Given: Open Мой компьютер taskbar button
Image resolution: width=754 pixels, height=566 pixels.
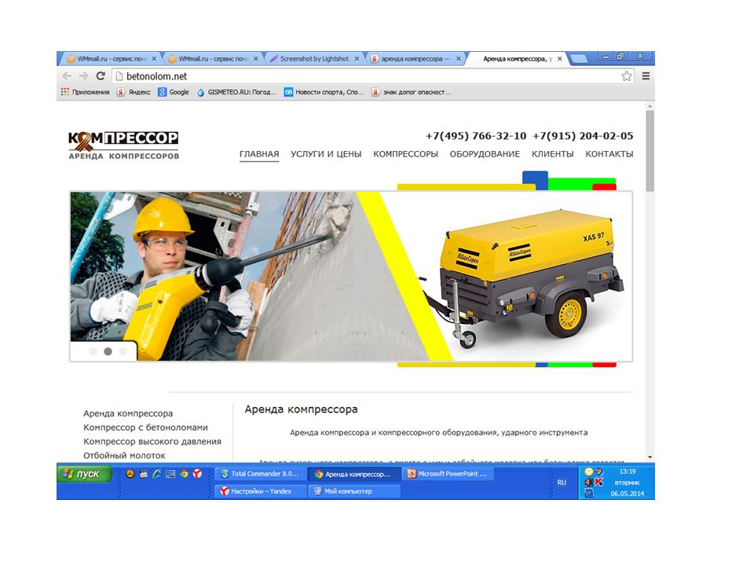Looking at the screenshot, I should coord(353,491).
